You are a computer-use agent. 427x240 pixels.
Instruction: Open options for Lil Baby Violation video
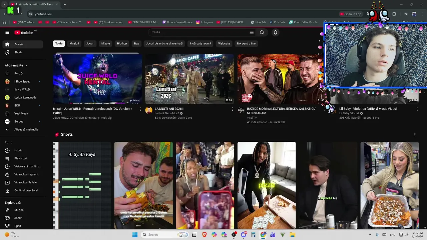(x=417, y=109)
